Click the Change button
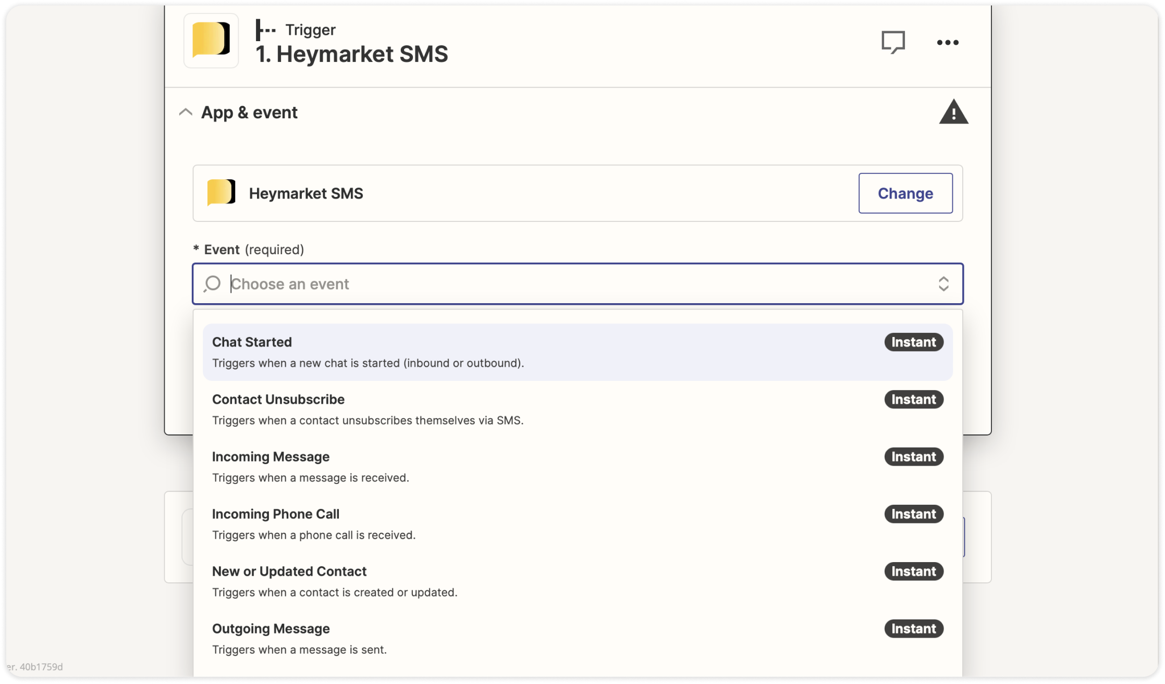1165x684 pixels. [905, 193]
